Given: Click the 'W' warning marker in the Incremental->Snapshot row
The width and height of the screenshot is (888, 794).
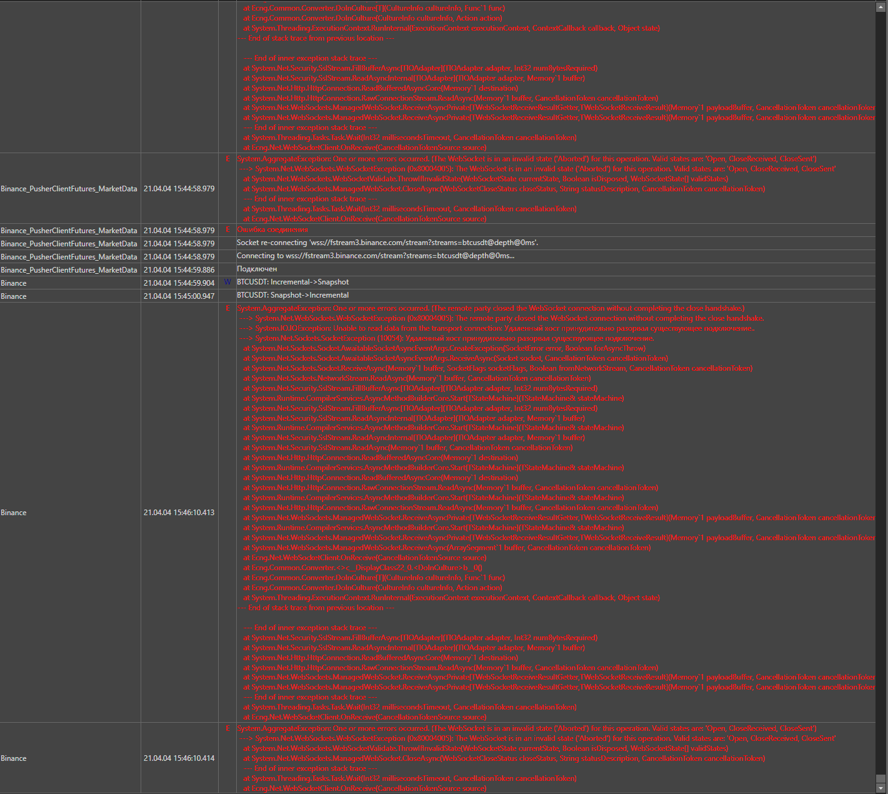Looking at the screenshot, I should [227, 282].
